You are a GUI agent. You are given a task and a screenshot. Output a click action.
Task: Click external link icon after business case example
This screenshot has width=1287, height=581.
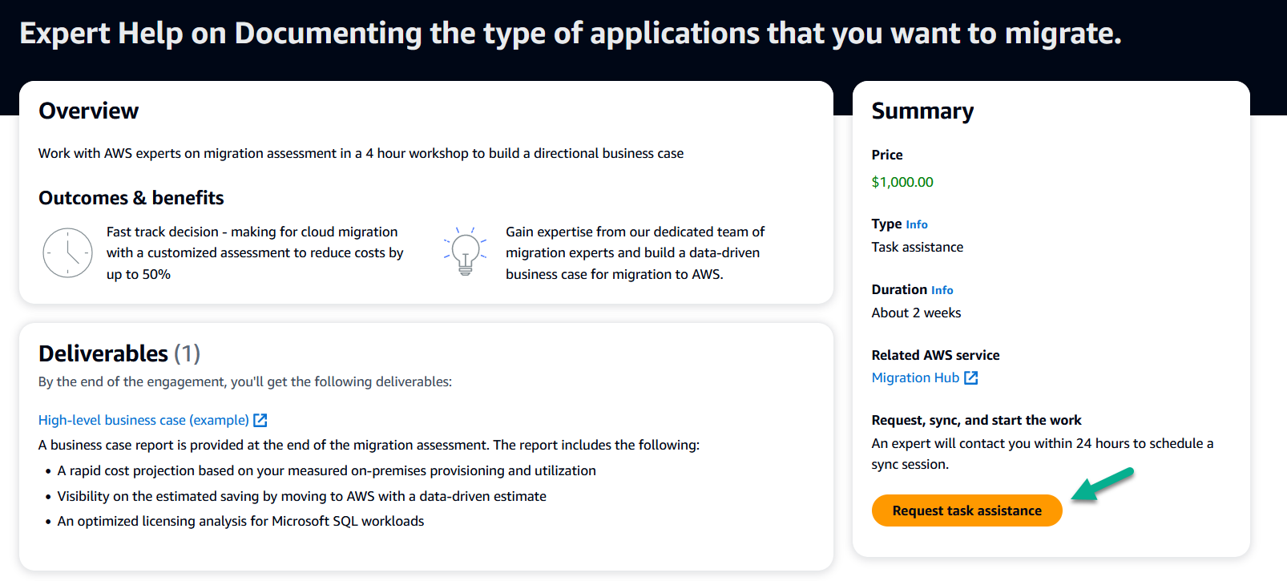[260, 420]
